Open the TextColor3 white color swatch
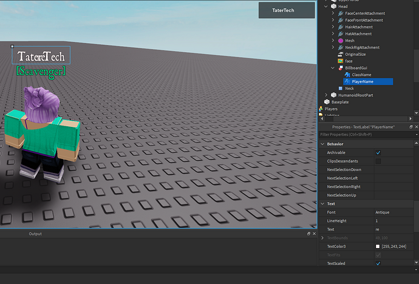This screenshot has width=419, height=284. point(378,246)
